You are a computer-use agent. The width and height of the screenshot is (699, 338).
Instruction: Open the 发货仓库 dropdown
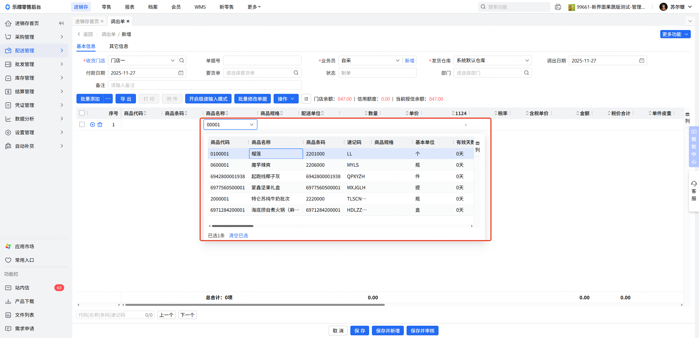coord(492,61)
